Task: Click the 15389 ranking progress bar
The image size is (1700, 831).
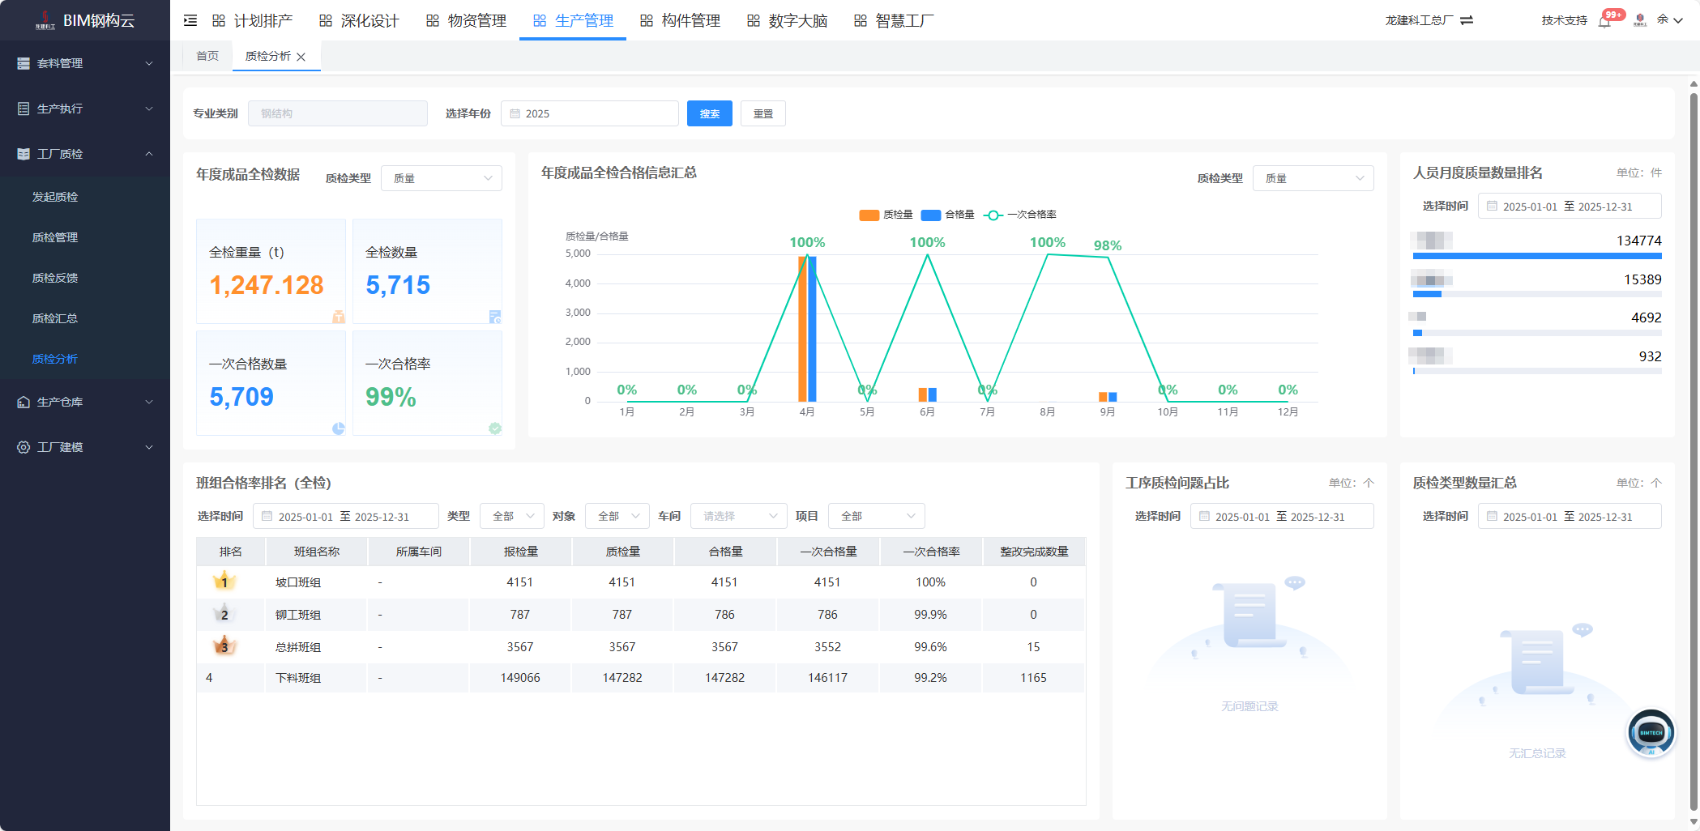Action: click(x=1537, y=294)
